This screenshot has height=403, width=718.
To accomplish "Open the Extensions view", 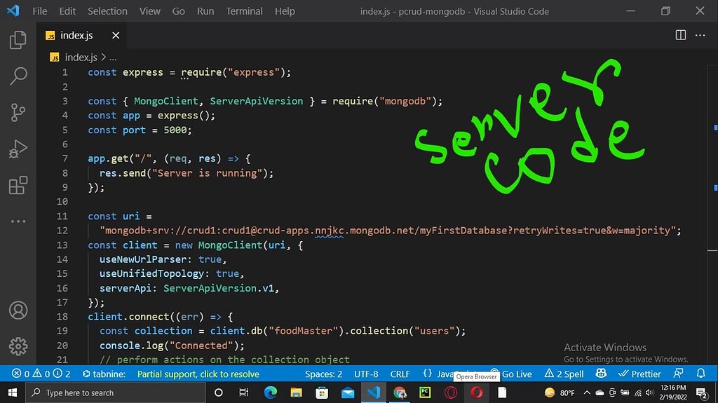I will tap(18, 186).
